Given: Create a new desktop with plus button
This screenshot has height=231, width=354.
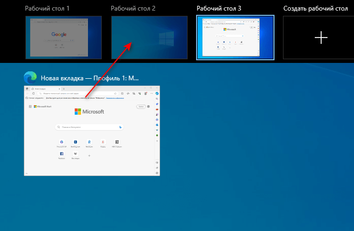Looking at the screenshot, I should tap(321, 38).
